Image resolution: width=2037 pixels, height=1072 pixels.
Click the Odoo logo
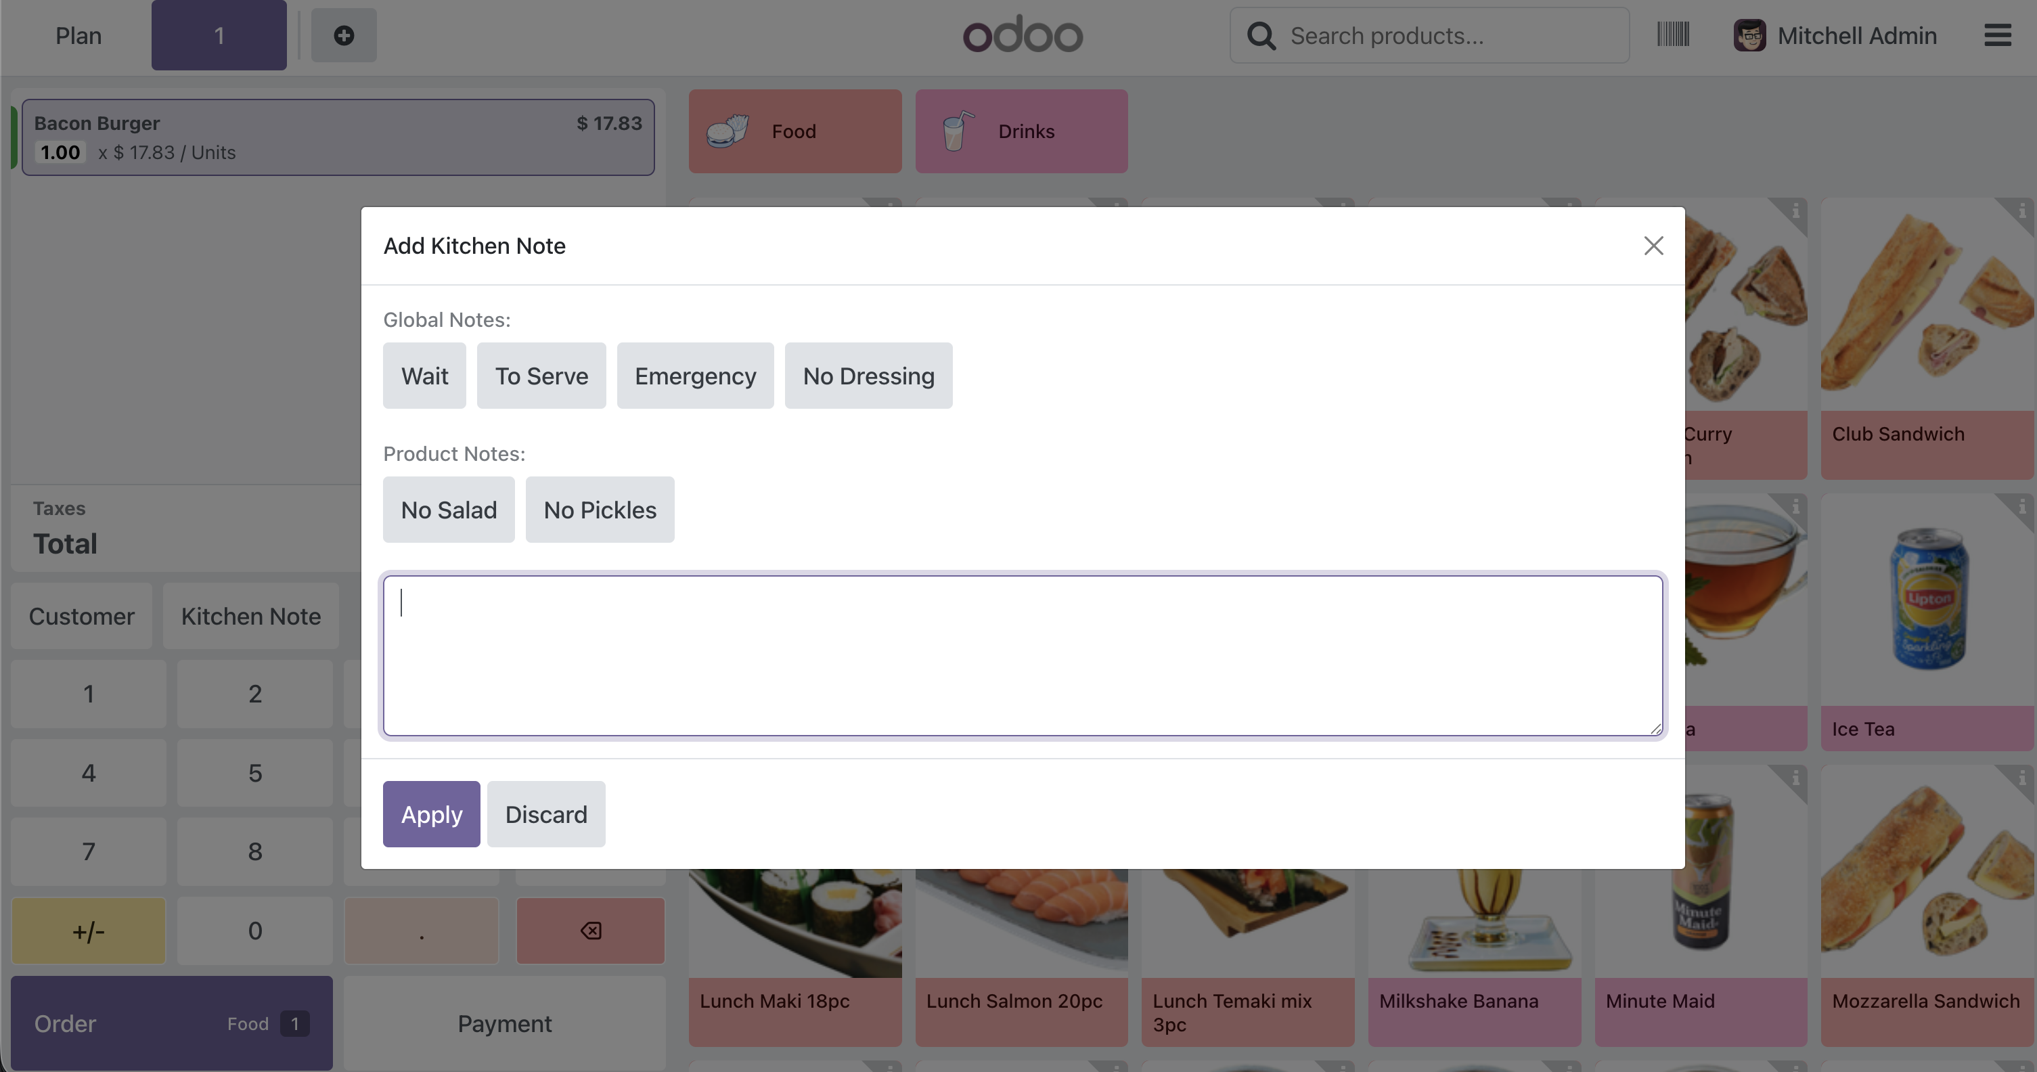coord(1023,35)
